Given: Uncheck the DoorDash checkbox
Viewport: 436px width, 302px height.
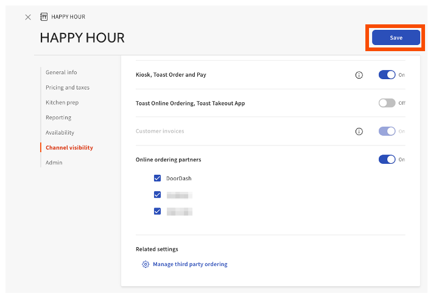Looking at the screenshot, I should [157, 178].
